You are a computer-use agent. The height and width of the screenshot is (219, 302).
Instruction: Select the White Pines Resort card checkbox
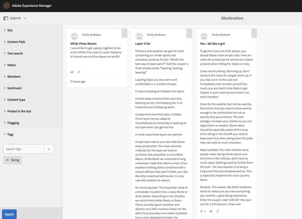124,33
